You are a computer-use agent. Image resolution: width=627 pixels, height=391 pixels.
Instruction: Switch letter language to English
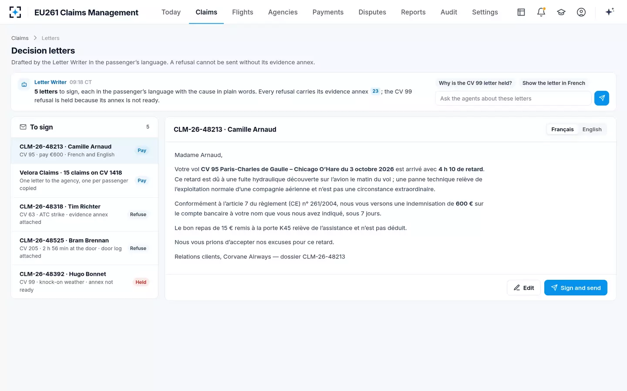(592, 129)
